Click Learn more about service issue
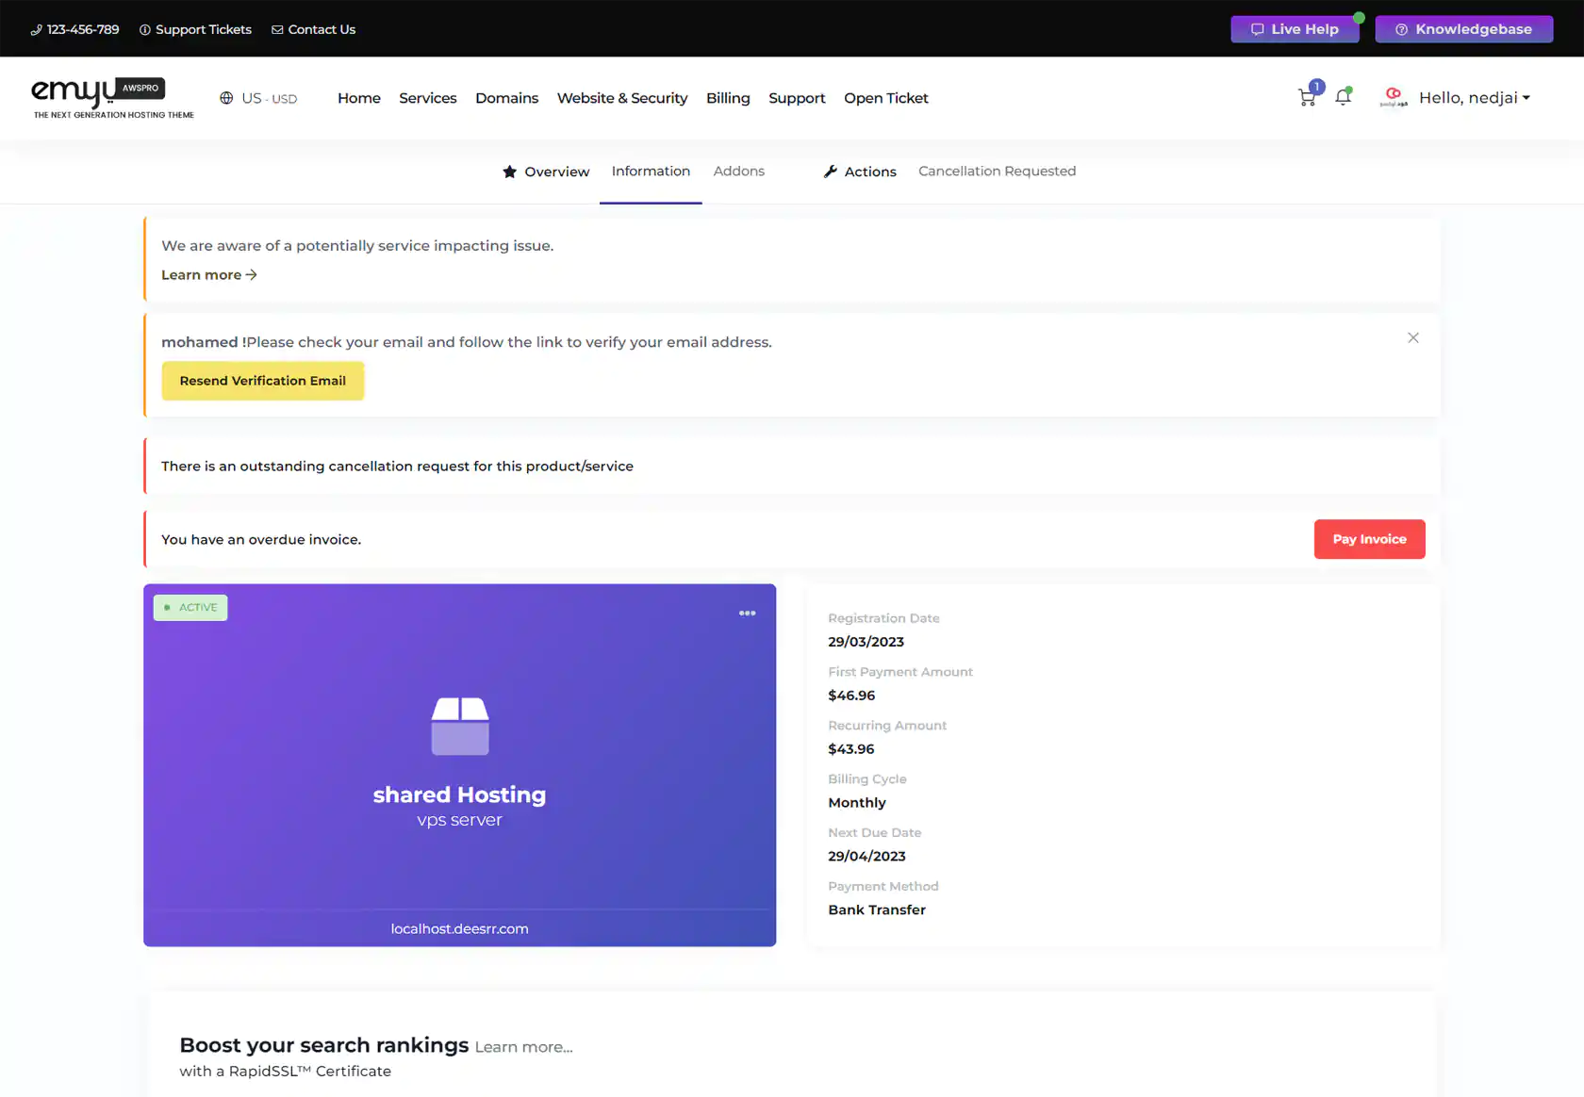This screenshot has width=1584, height=1097. coord(209,275)
